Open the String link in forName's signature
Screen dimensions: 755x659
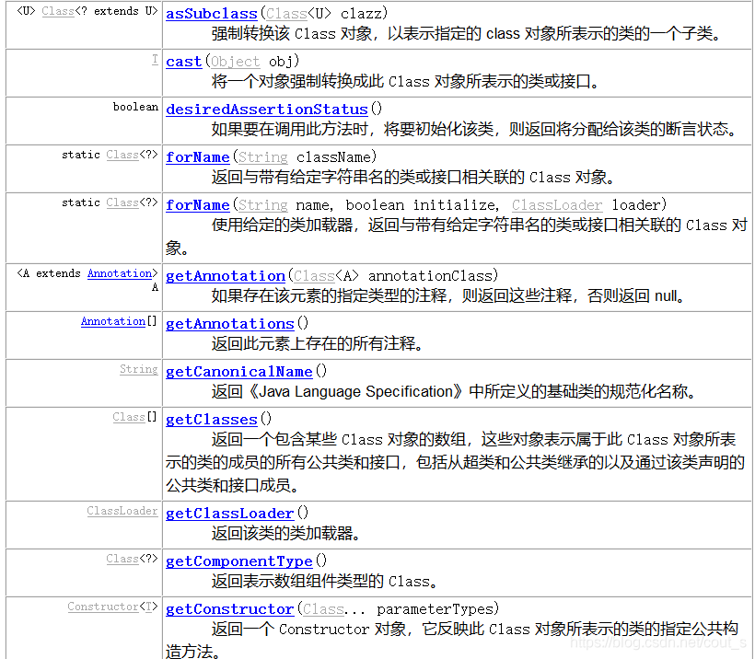[x=262, y=156]
